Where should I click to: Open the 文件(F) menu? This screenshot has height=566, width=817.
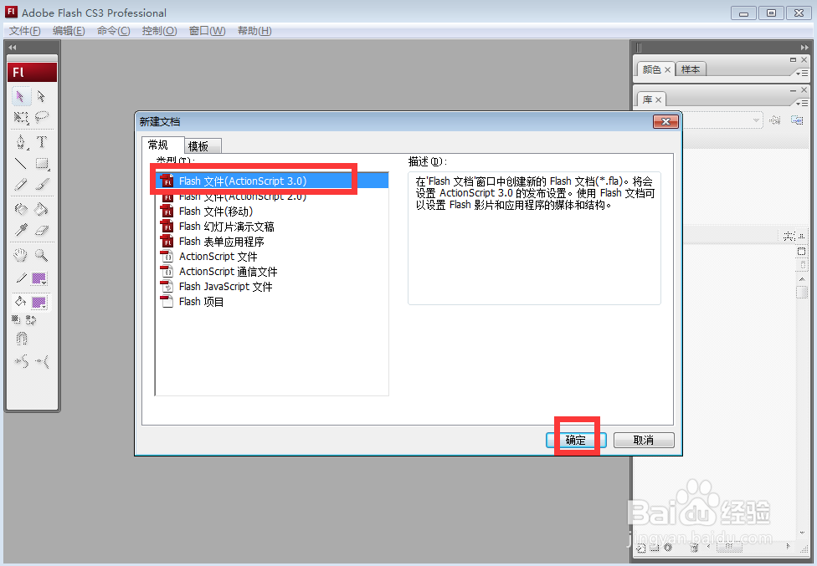coord(25,31)
